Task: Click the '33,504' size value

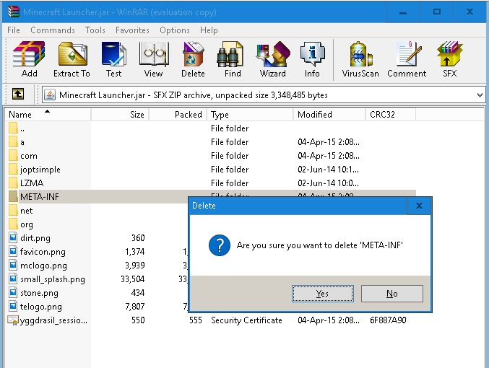Action: pos(132,279)
